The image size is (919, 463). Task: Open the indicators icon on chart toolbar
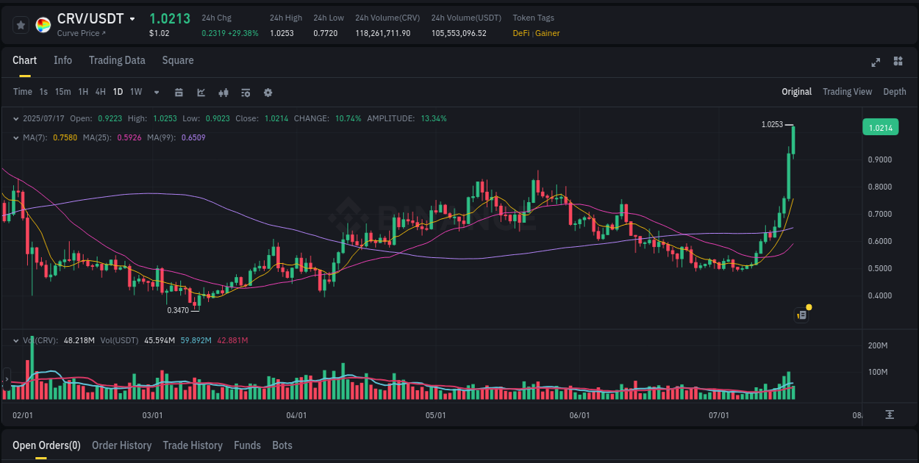point(223,93)
